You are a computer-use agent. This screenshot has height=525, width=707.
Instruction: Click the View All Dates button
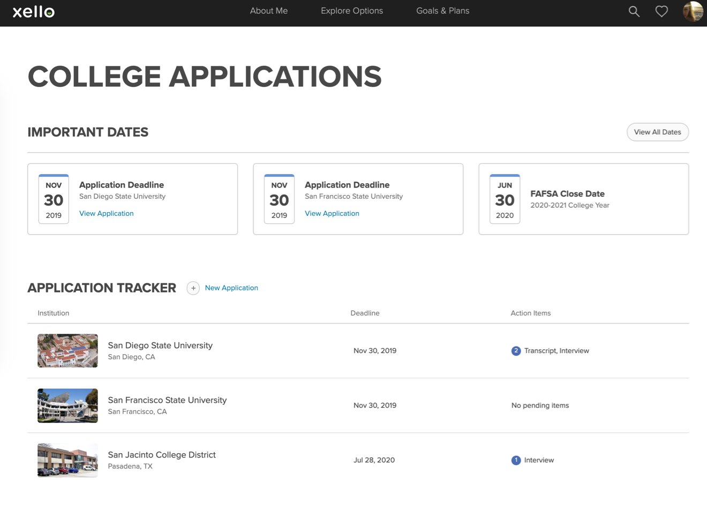(658, 132)
